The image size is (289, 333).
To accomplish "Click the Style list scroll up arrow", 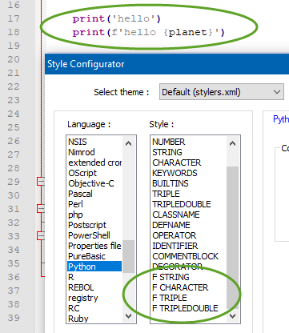I will (x=232, y=143).
